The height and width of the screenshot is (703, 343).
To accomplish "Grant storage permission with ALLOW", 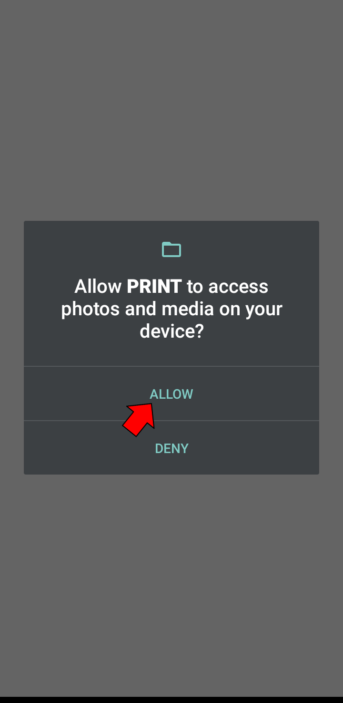I will [x=171, y=394].
